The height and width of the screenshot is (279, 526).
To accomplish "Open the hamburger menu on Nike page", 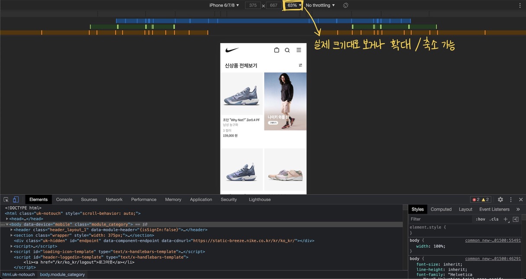I will (x=299, y=50).
